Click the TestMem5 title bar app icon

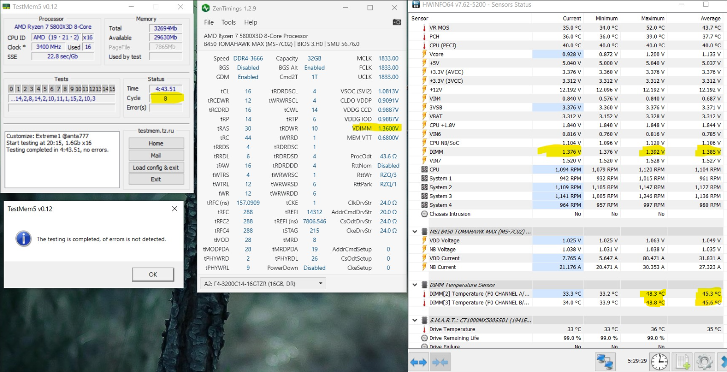(6, 6)
